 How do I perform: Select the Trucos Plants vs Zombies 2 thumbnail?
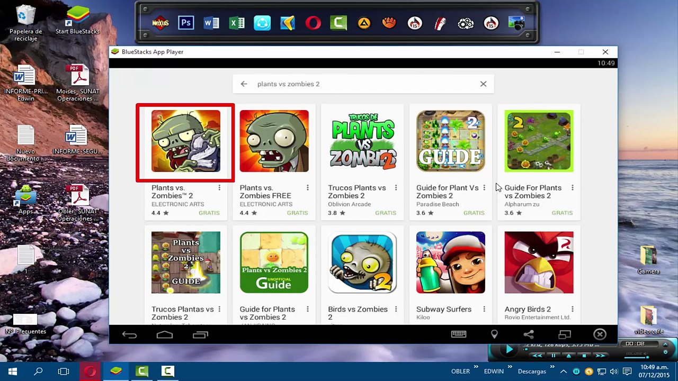[362, 141]
